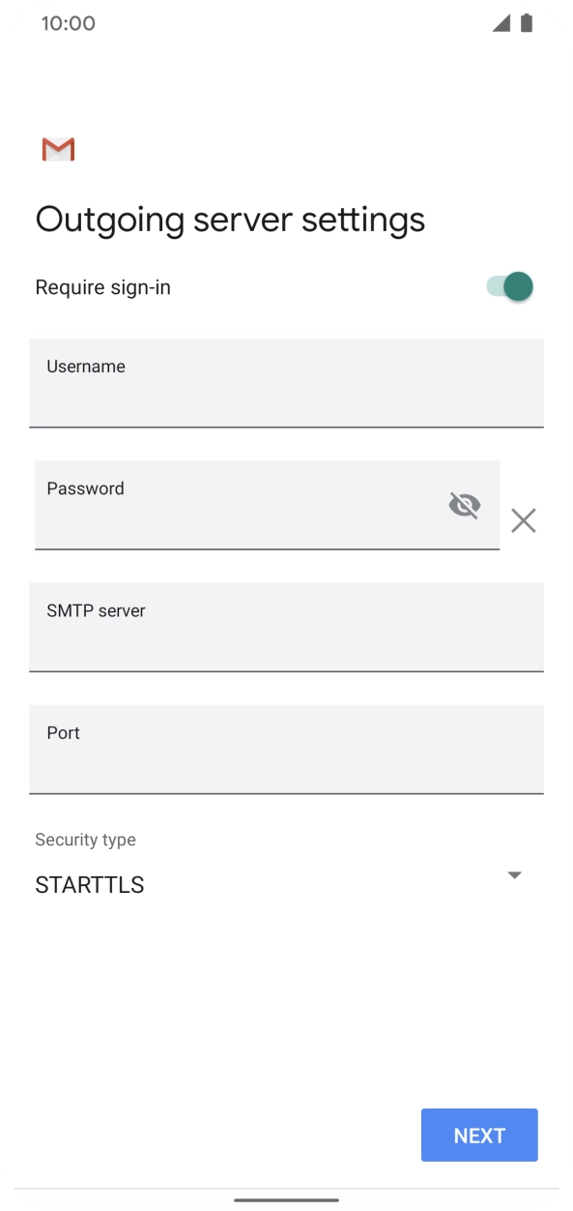Focus the Password input field
This screenshot has width=573, height=1211.
pyautogui.click(x=267, y=505)
